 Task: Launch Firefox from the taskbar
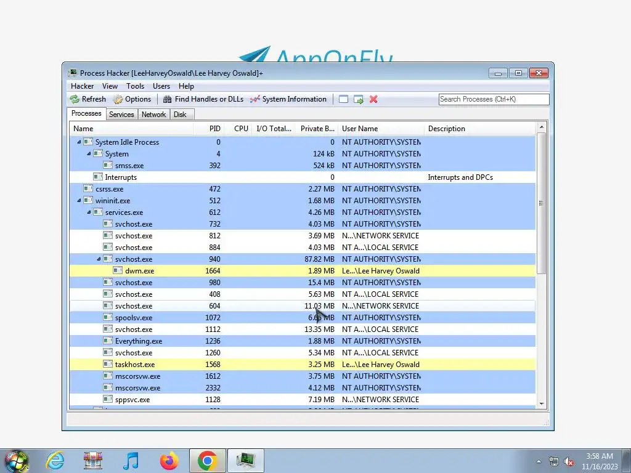[x=169, y=461]
